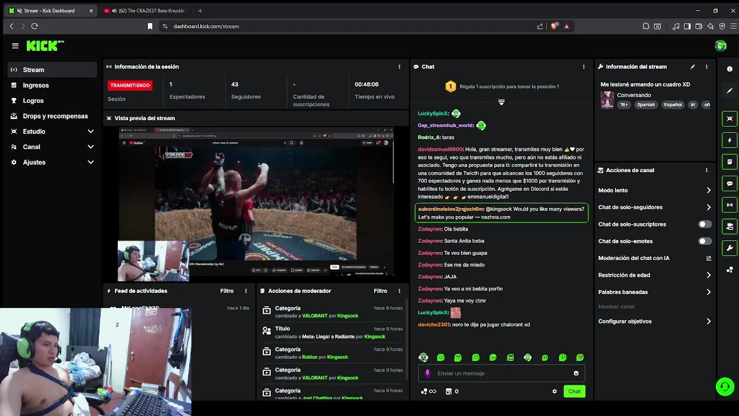Click the Brave Shields lion icon
Screen dimensions: 739x416
(554, 26)
